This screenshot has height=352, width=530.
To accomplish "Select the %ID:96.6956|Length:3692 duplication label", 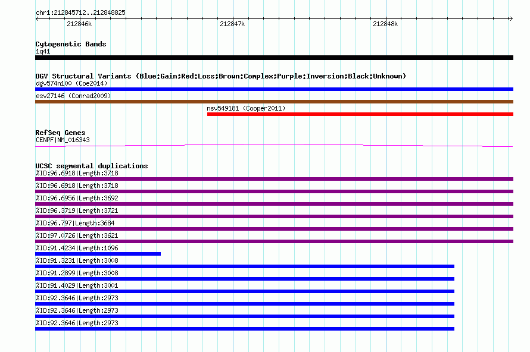I will click(x=77, y=198).
